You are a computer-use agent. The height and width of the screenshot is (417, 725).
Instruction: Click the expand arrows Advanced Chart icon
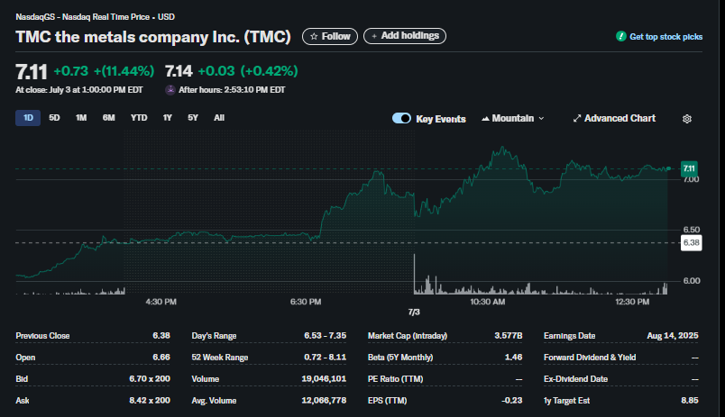click(x=576, y=119)
